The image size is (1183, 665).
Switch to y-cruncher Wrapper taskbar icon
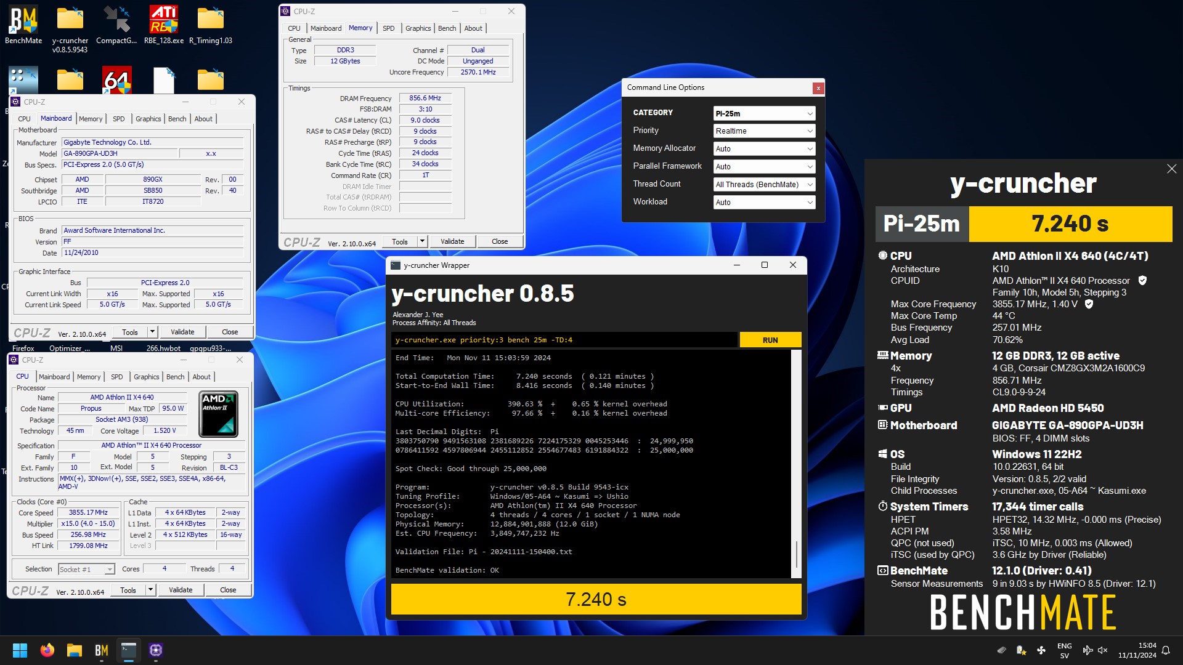coord(129,650)
